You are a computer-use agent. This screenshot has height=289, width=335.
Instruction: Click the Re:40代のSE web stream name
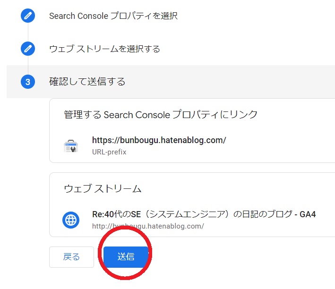pos(204,214)
